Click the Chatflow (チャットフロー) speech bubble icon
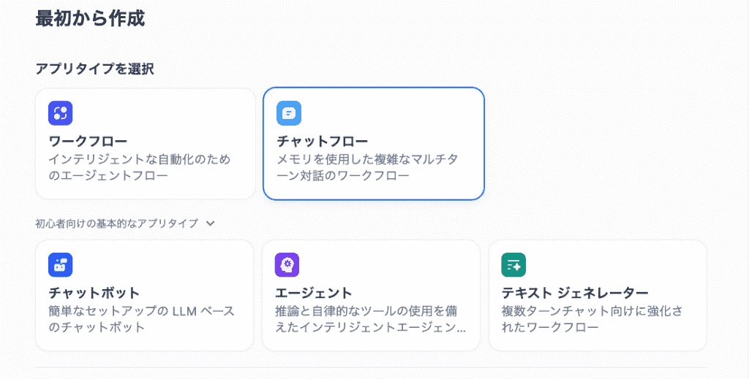 (x=289, y=113)
